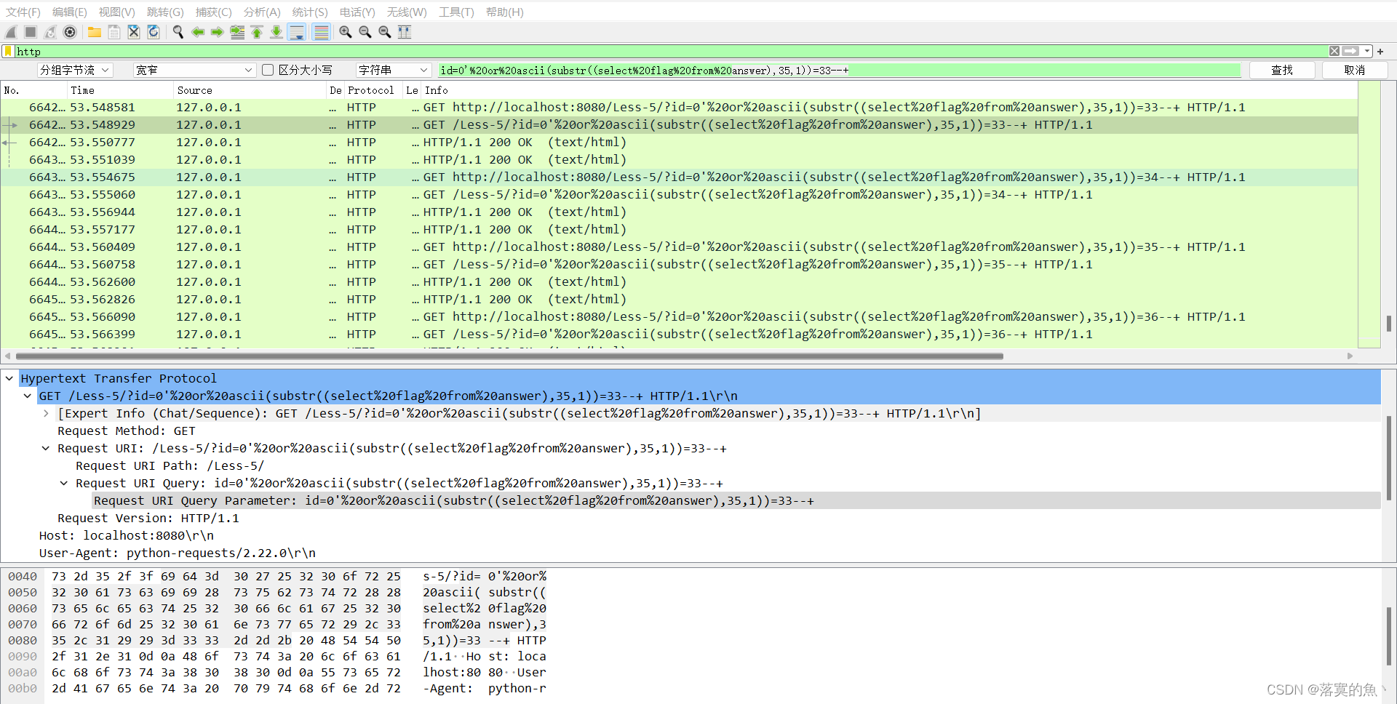The image size is (1397, 704).
Task: Open display filter history dropdown arrow
Action: tap(1367, 51)
